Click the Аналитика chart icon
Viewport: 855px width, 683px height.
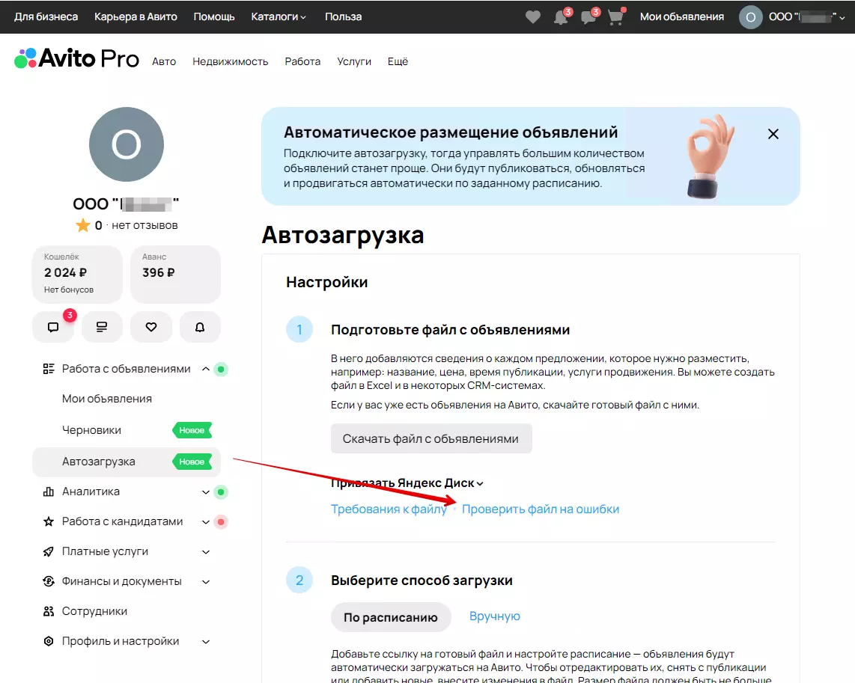click(49, 491)
